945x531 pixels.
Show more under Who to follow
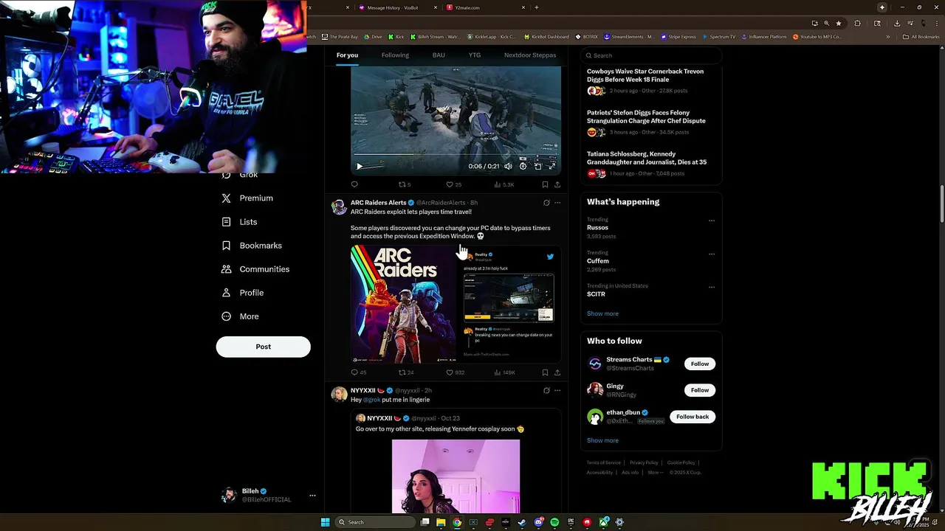(602, 440)
